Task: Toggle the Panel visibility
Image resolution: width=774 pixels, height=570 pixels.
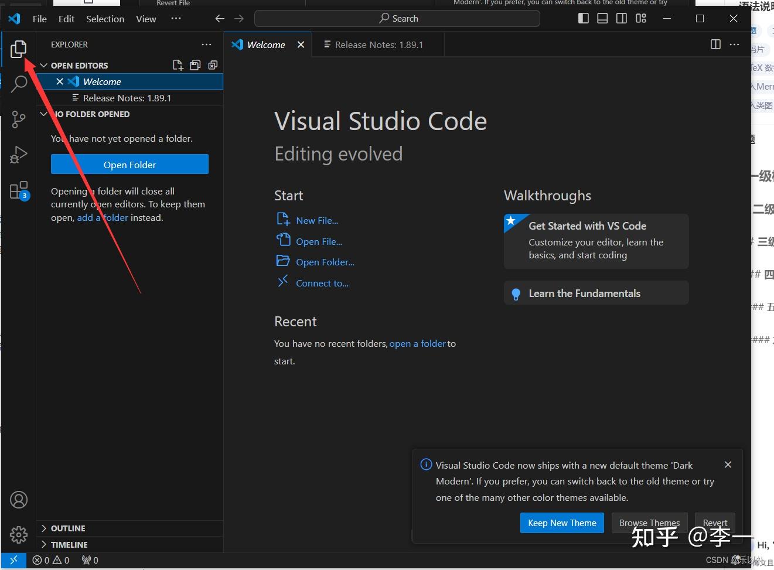Action: tap(602, 18)
